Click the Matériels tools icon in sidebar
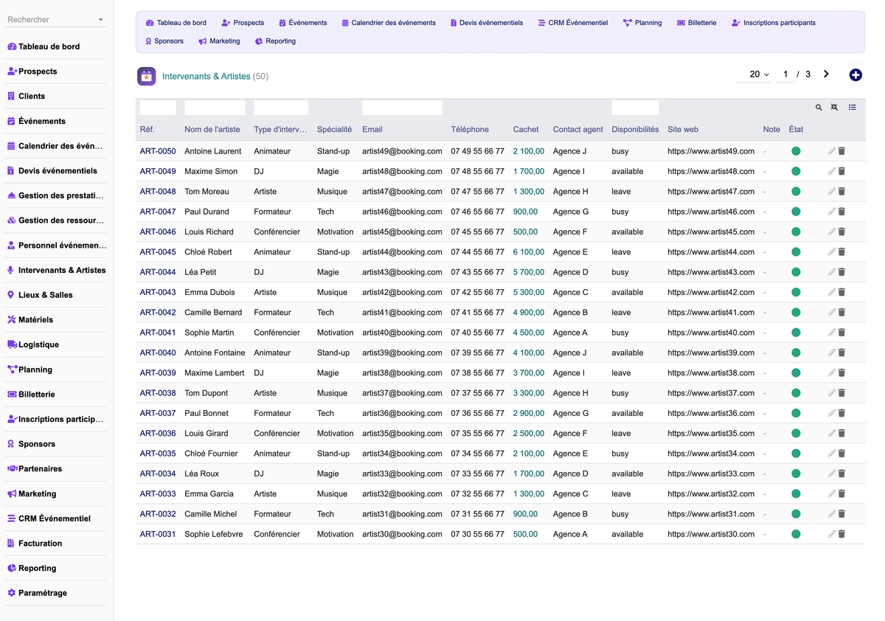The image size is (885, 621). 12,319
